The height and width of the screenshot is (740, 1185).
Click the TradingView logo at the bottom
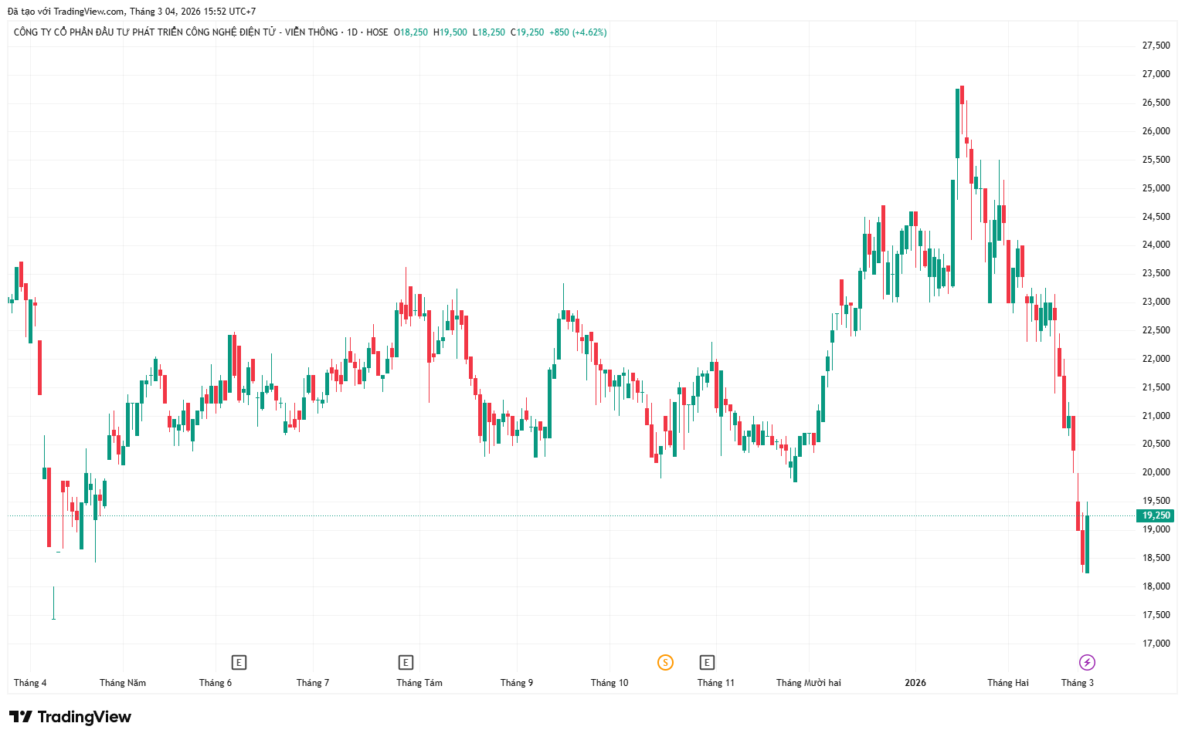point(70,717)
